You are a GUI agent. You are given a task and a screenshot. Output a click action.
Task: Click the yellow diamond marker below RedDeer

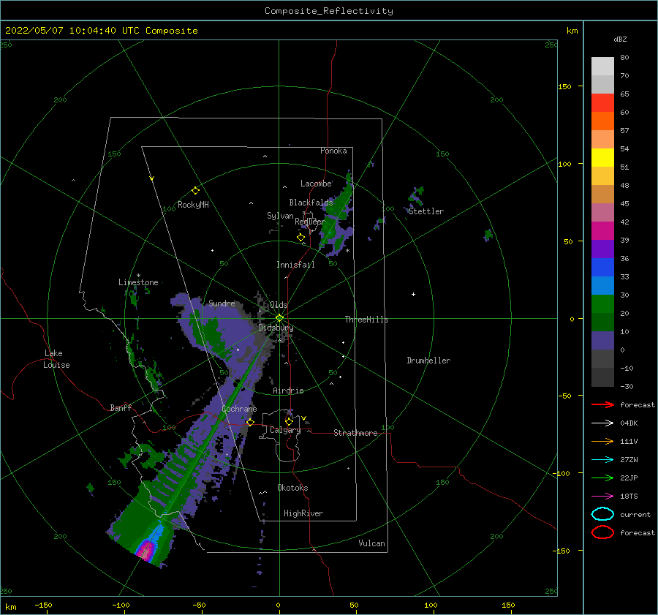click(300, 238)
